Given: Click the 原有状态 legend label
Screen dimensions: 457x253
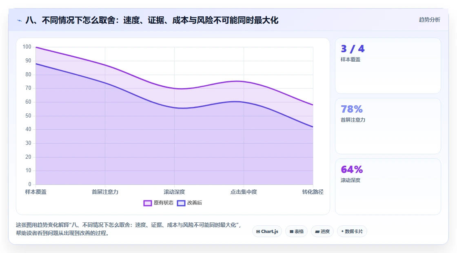Looking at the screenshot, I should [164, 203].
